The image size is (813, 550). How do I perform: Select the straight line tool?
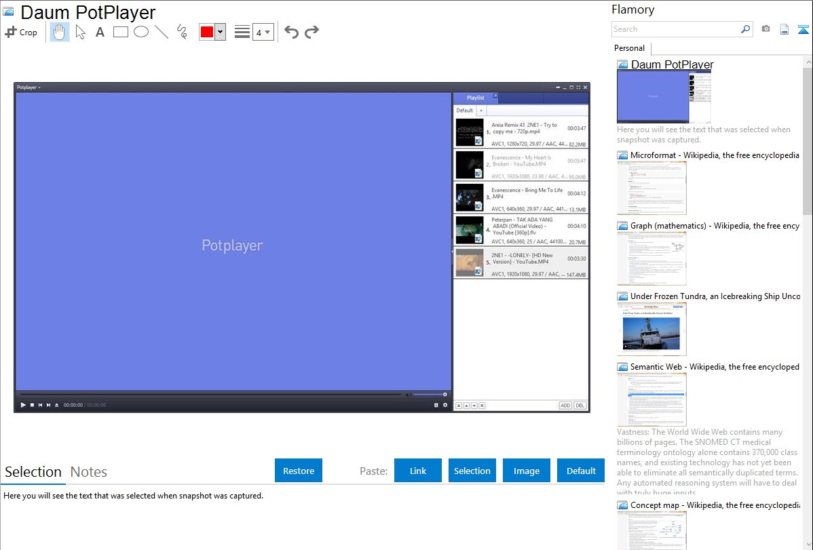(x=162, y=32)
